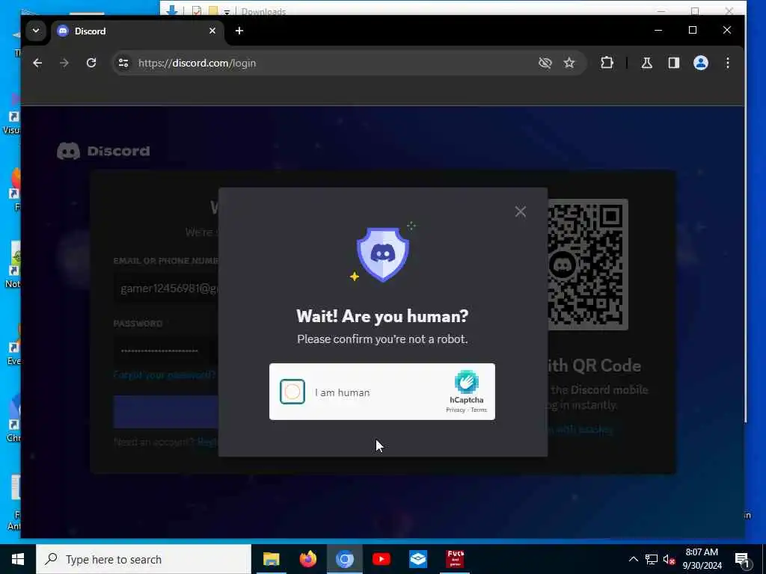This screenshot has height=574, width=766.
Task: Check the 'I am human' hCaptcha checkbox
Action: coord(292,392)
